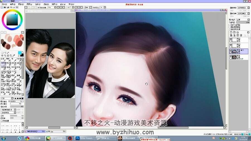Click the merge layer down icon
Screen dimensions: 251x141
[234, 35]
